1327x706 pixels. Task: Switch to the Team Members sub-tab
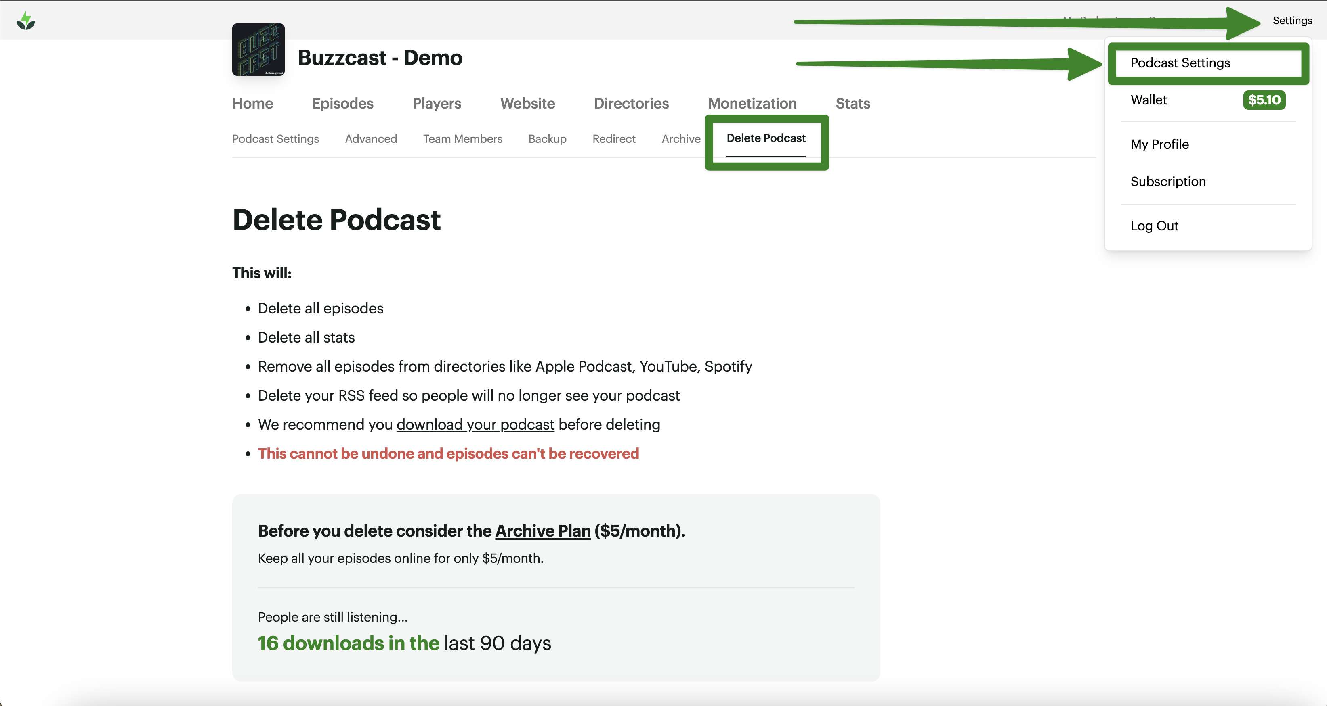pyautogui.click(x=462, y=139)
